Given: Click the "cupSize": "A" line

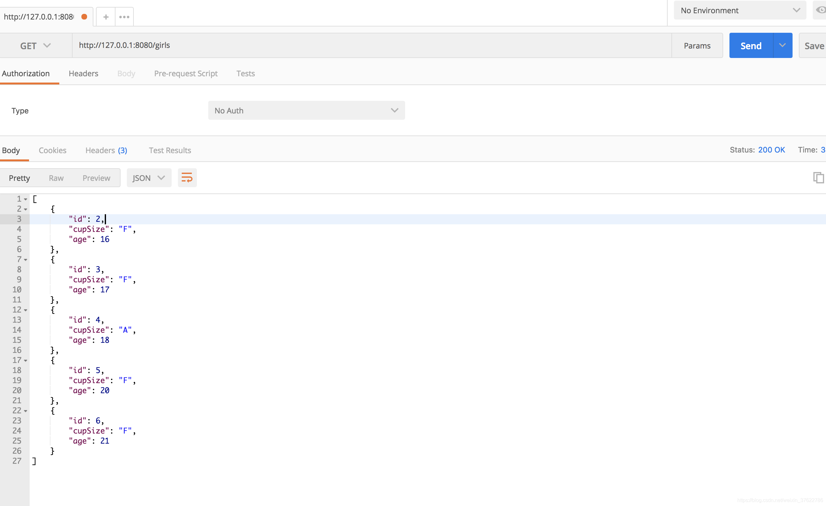Looking at the screenshot, I should pos(102,330).
